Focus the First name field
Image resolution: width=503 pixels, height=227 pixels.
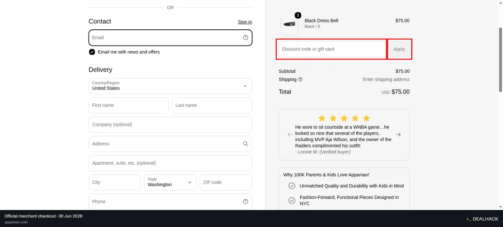pyautogui.click(x=129, y=105)
